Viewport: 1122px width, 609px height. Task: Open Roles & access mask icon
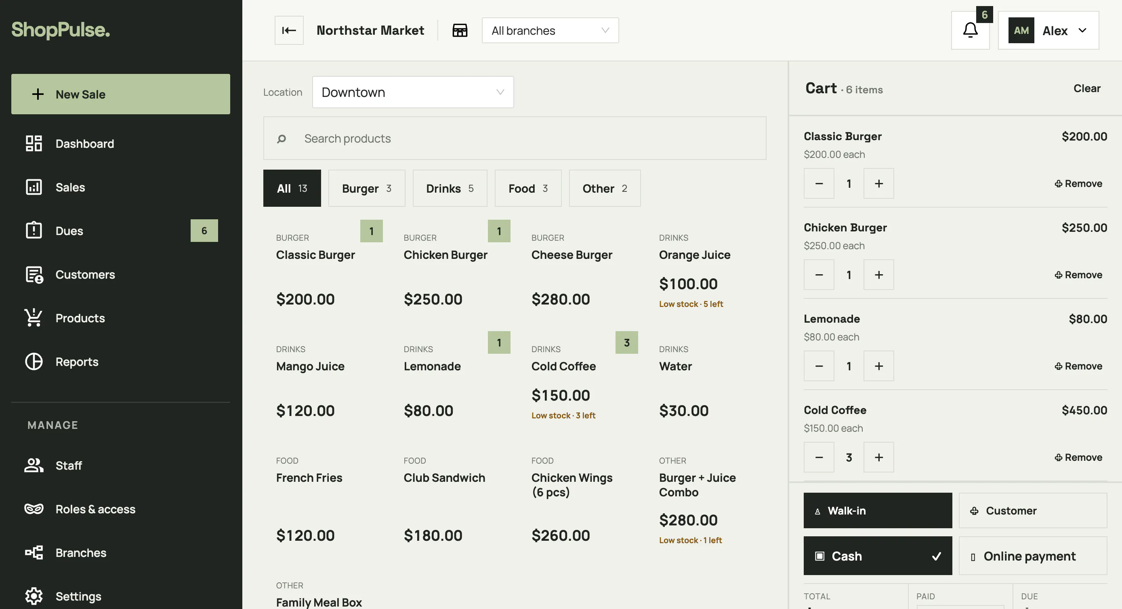(34, 509)
